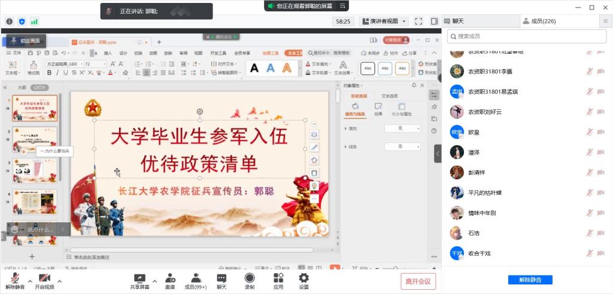Image resolution: width=613 pixels, height=294 pixels.
Task: Expand the audio options arrow beside 解除静音
Action: click(x=30, y=280)
